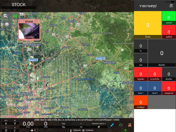Tap the รายงานสรุป summary panel title

[x=148, y=6]
